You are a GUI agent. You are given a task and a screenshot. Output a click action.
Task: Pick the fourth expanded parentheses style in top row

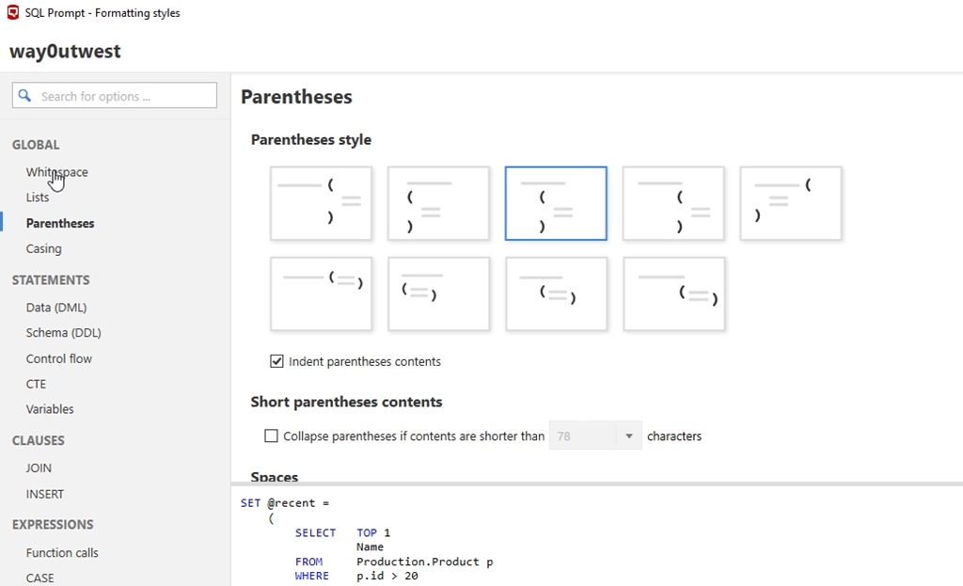pos(673,203)
